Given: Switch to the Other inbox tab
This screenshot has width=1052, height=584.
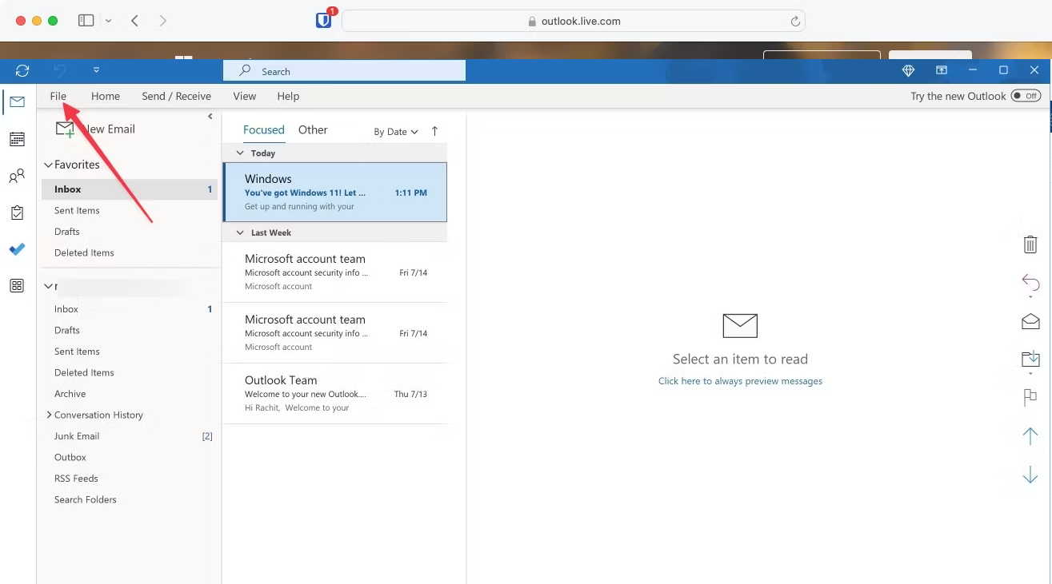Looking at the screenshot, I should point(313,129).
